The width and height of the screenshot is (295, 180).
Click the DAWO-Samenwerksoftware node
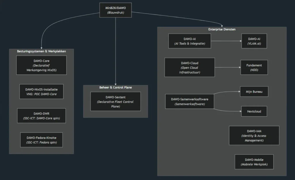click(x=190, y=102)
